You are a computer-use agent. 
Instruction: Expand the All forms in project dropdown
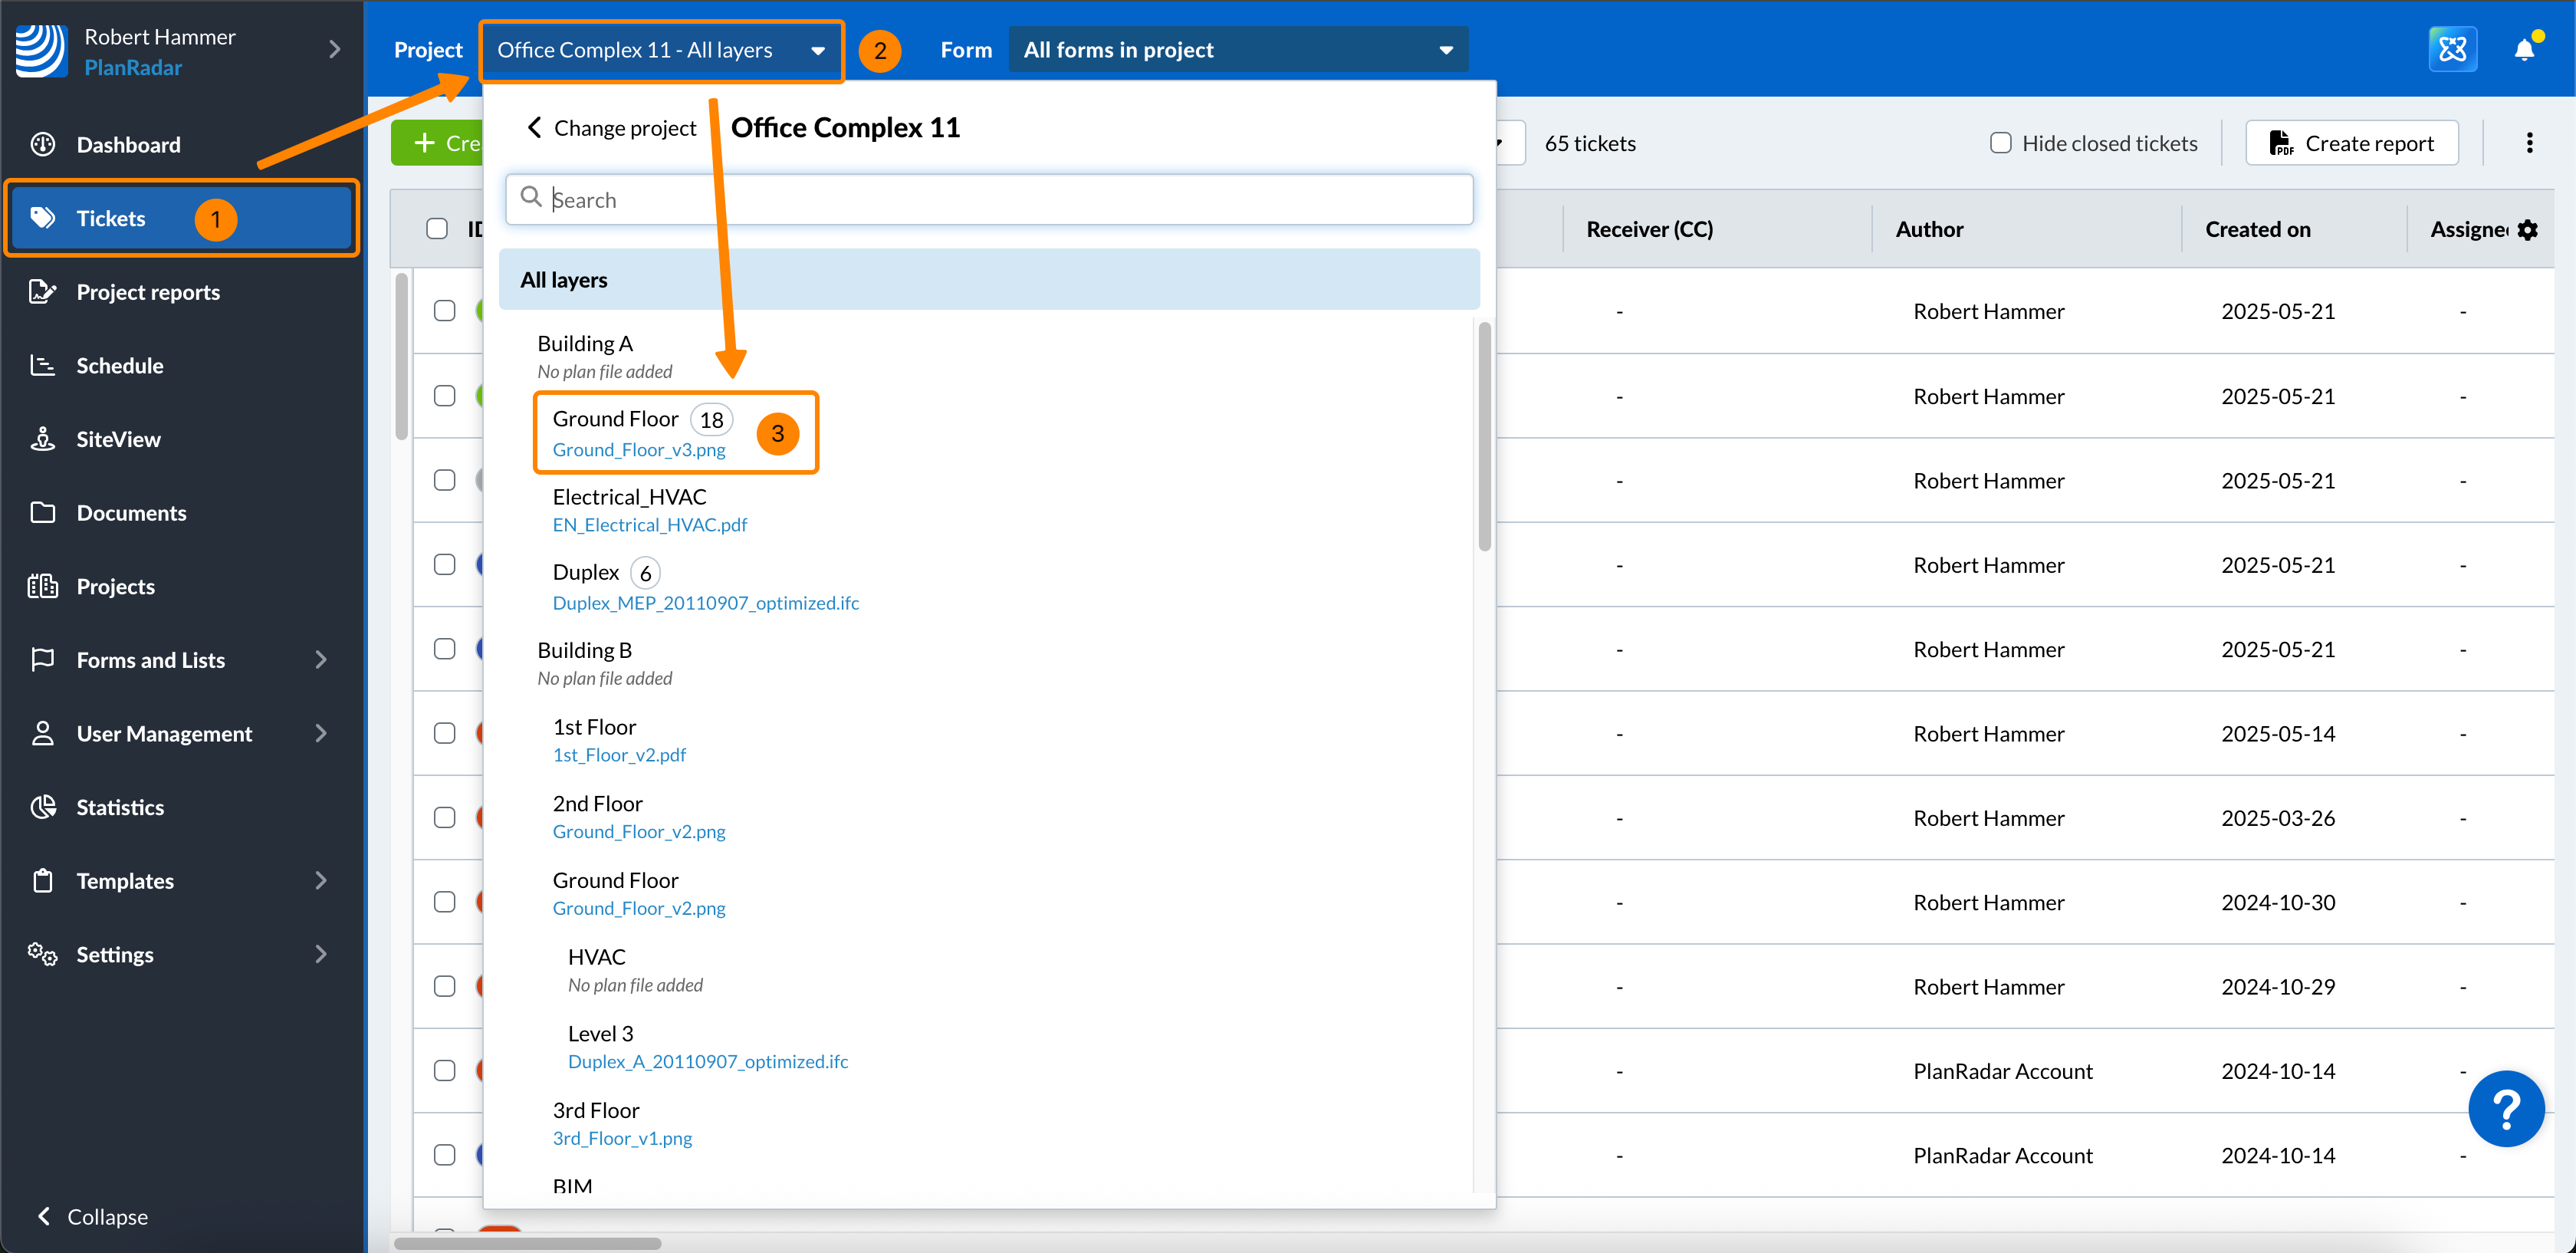tap(1237, 50)
